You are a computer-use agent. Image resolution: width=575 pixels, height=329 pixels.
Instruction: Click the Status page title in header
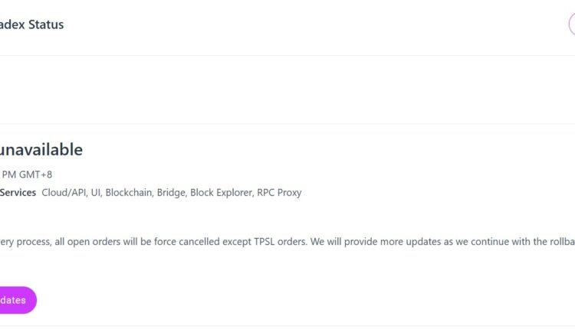(31, 24)
